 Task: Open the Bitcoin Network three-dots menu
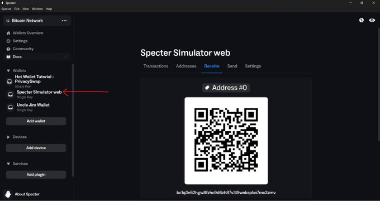click(x=64, y=21)
